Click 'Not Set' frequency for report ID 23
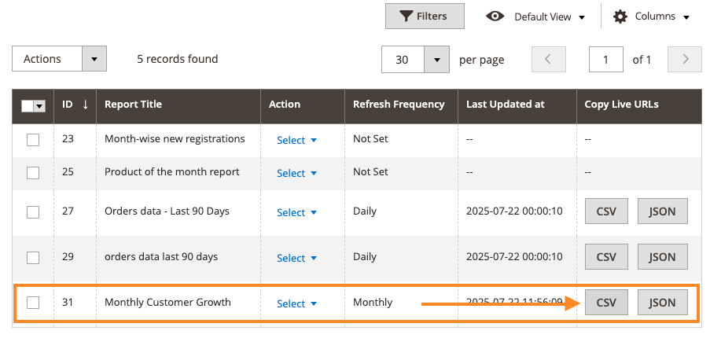 pyautogui.click(x=370, y=139)
